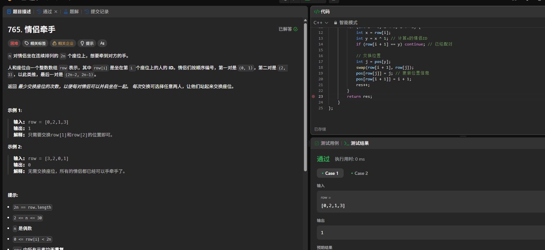Toggle 智能模式 lock
The width and height of the screenshot is (545, 250).
point(346,23)
